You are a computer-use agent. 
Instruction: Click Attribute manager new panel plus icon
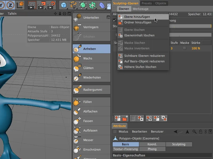(210, 131)
